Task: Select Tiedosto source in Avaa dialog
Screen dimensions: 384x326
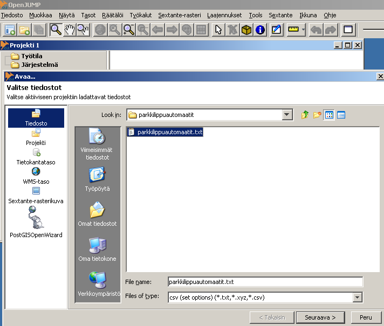Action: (36, 117)
